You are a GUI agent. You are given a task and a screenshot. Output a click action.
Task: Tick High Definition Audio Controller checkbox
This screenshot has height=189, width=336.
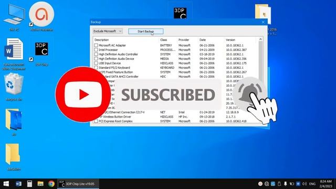pyautogui.click(x=96, y=54)
